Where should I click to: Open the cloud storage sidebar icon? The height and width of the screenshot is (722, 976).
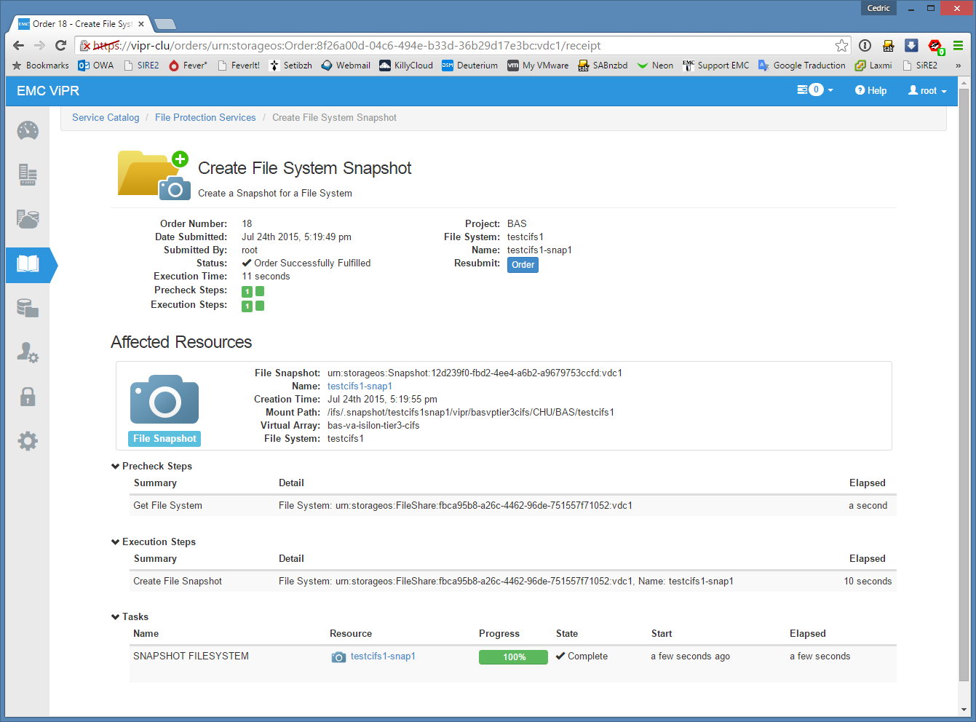tap(28, 219)
